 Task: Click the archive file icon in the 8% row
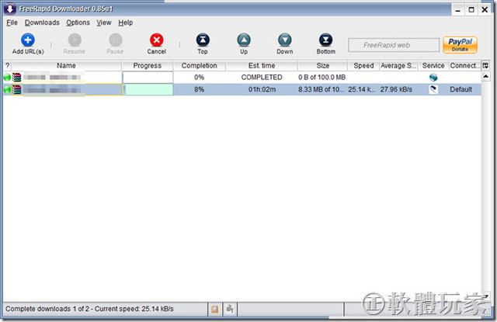(17, 89)
